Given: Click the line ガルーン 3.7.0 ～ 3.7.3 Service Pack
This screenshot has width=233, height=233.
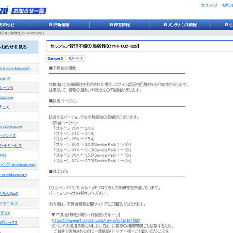Looking at the screenshot, I should (92, 161).
